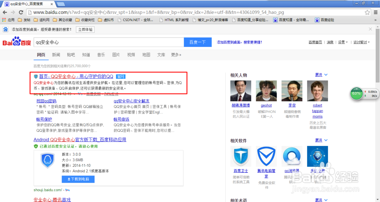Click the 立即体验 button

click(85, 30)
